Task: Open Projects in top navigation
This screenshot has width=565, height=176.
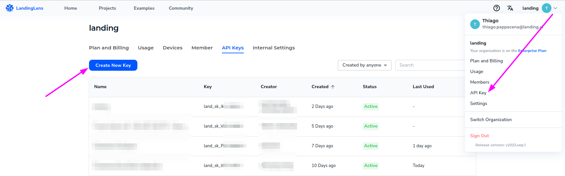Action: point(107,8)
